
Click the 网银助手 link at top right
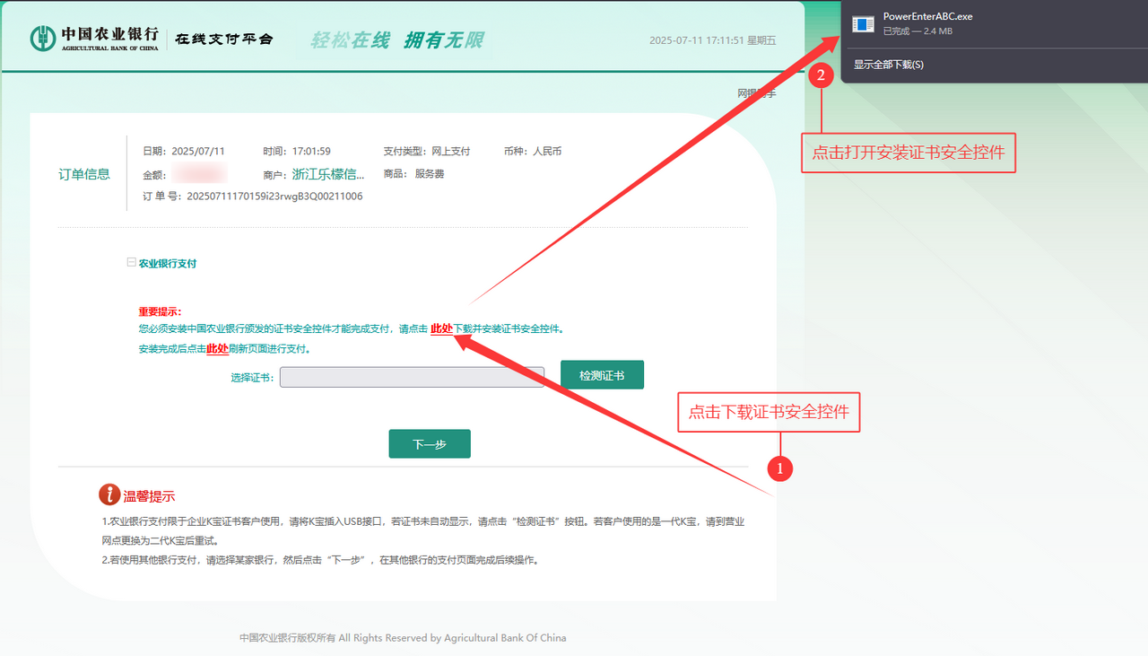(x=756, y=93)
